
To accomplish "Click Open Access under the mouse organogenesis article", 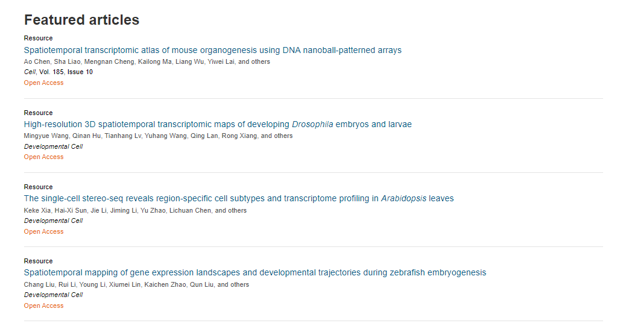I will click(x=43, y=83).
